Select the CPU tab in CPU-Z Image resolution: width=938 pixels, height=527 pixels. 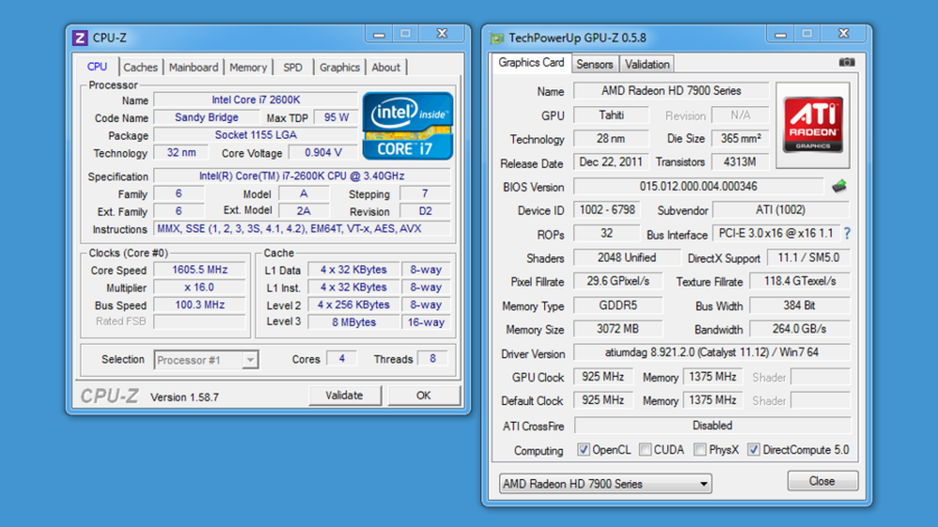click(x=97, y=67)
